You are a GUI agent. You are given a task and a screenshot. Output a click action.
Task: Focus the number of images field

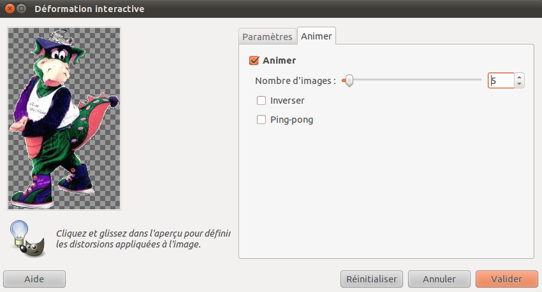[501, 81]
